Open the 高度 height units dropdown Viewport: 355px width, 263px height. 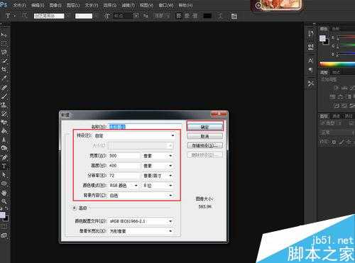point(158,166)
